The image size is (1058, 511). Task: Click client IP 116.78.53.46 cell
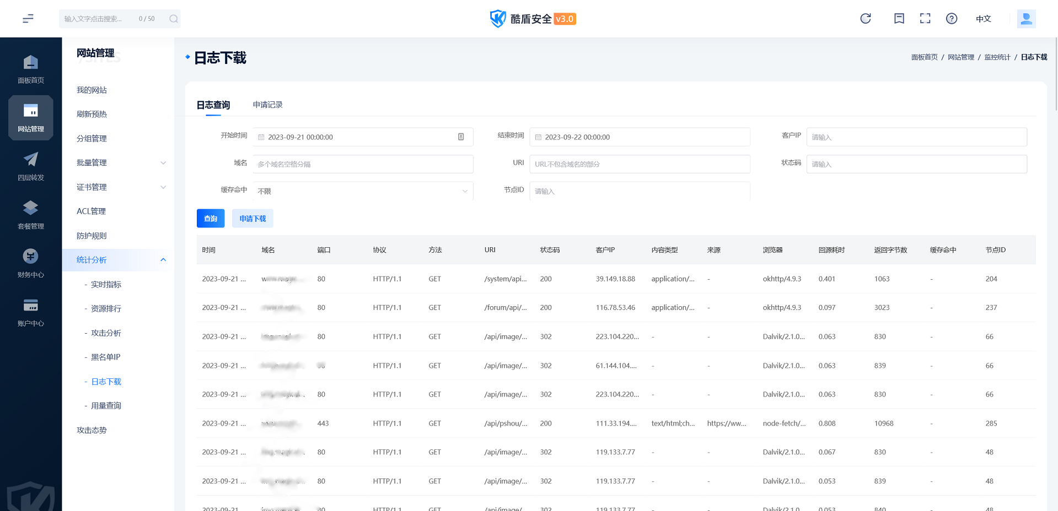tap(615, 308)
